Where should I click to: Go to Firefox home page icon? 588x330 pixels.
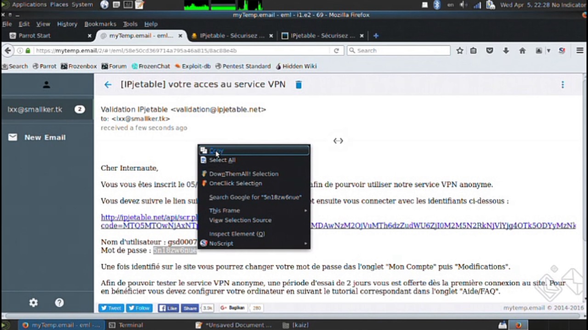click(522, 50)
